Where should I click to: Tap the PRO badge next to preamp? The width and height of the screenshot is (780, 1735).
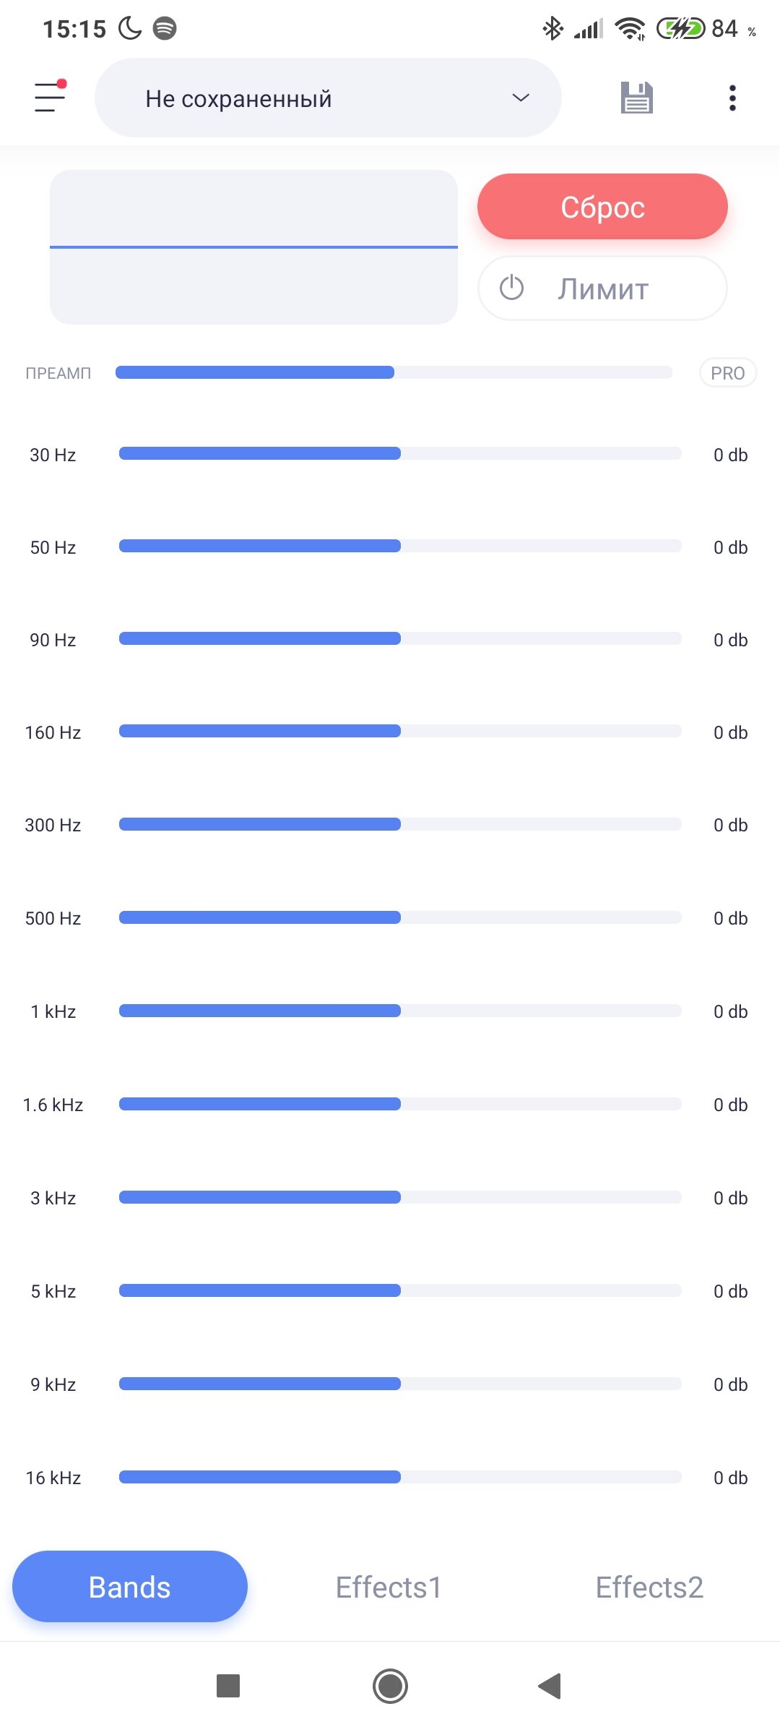point(727,373)
